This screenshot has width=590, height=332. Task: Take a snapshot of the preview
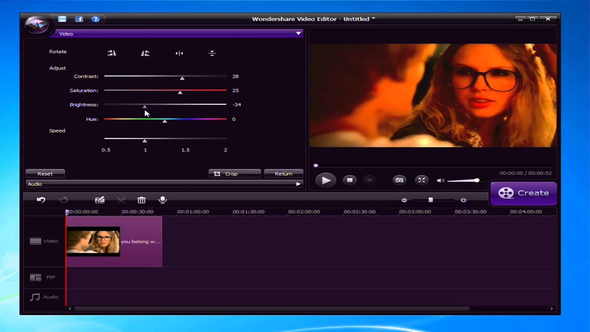pyautogui.click(x=399, y=180)
